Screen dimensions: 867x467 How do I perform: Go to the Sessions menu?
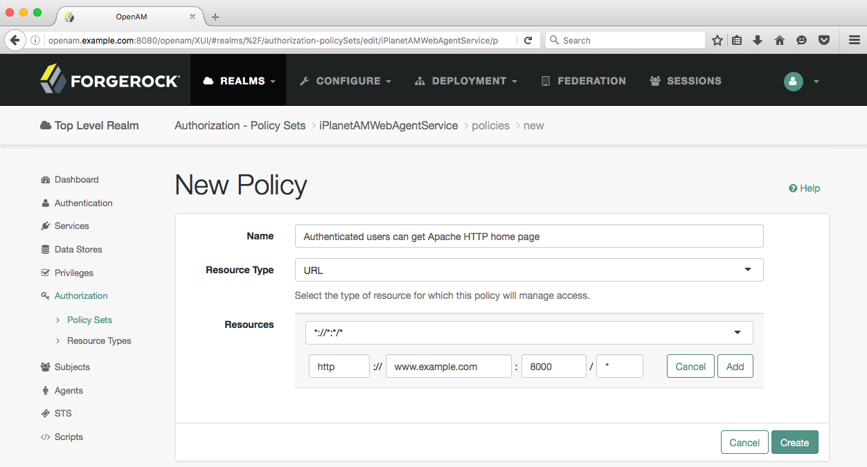pyautogui.click(x=686, y=81)
